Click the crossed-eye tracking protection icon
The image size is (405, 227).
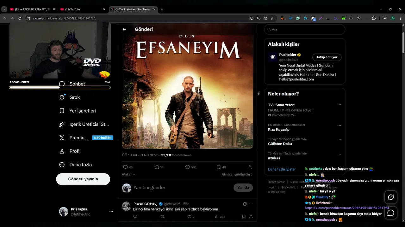(265, 18)
